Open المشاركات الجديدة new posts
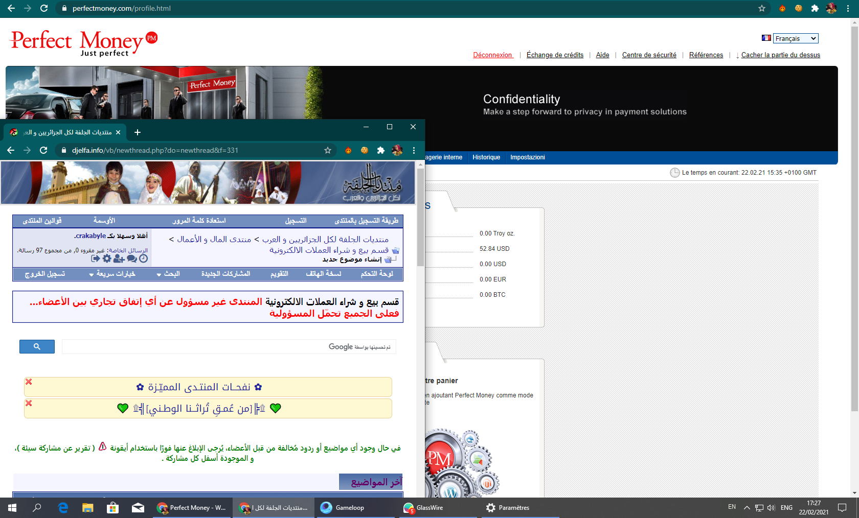Image resolution: width=859 pixels, height=518 pixels. 225,274
